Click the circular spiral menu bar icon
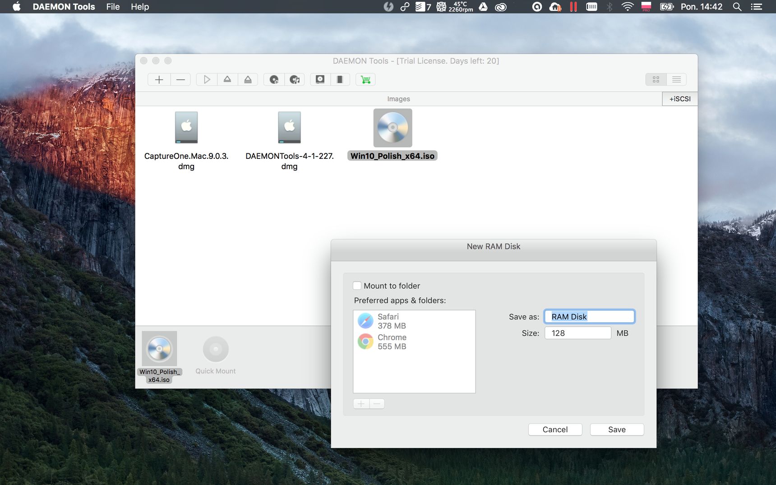776x485 pixels. (537, 7)
